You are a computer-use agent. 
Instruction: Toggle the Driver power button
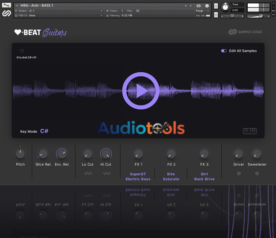(x=238, y=173)
